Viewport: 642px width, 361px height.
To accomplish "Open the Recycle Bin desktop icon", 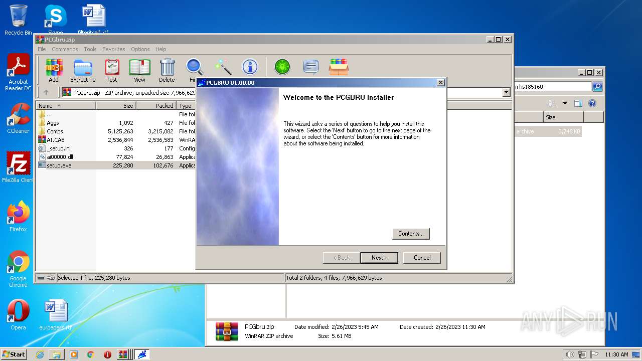I will [18, 20].
